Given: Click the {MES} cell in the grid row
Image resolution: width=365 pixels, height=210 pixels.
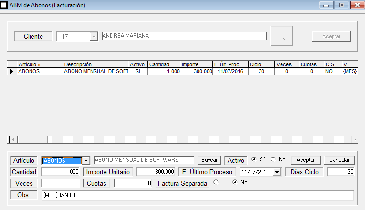Looking at the screenshot, I should [x=350, y=71].
